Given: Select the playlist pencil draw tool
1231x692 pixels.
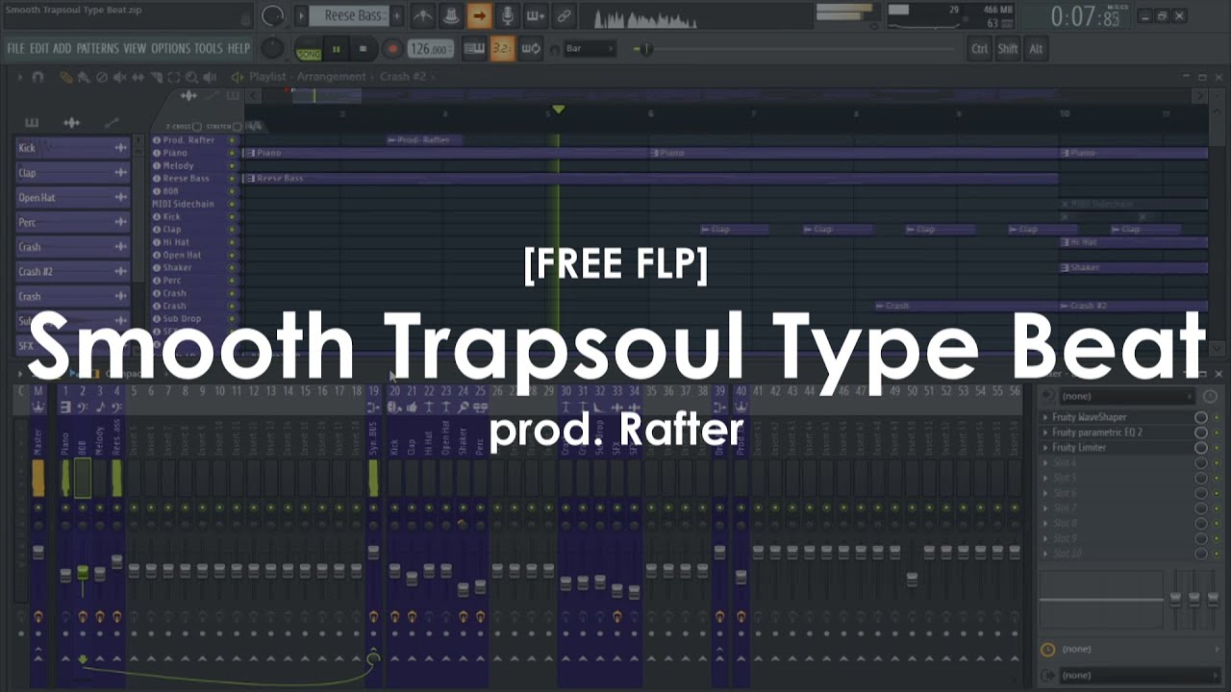Looking at the screenshot, I should [x=65, y=77].
